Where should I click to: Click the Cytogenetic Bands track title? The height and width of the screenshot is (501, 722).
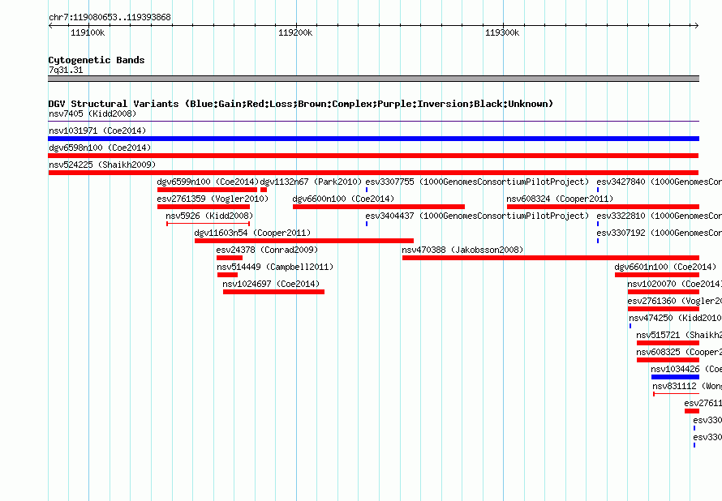(x=97, y=60)
